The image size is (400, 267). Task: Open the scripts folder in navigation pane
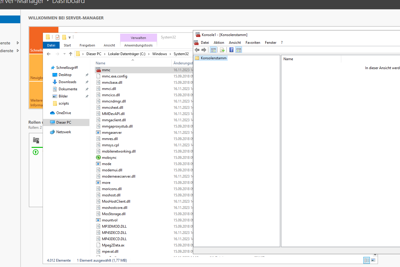tap(64, 103)
